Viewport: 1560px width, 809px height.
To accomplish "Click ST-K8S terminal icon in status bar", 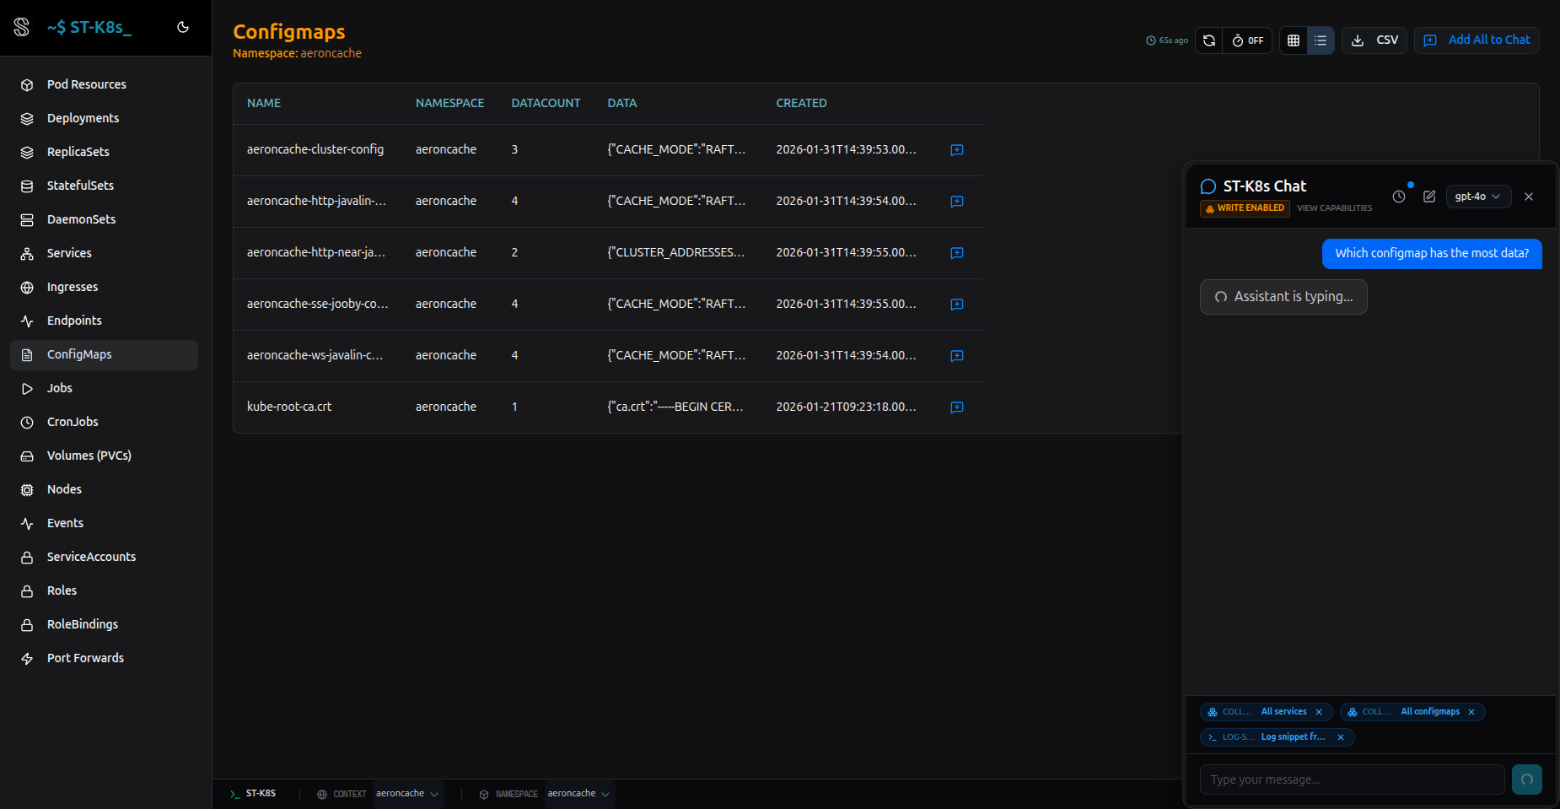I will (x=235, y=794).
